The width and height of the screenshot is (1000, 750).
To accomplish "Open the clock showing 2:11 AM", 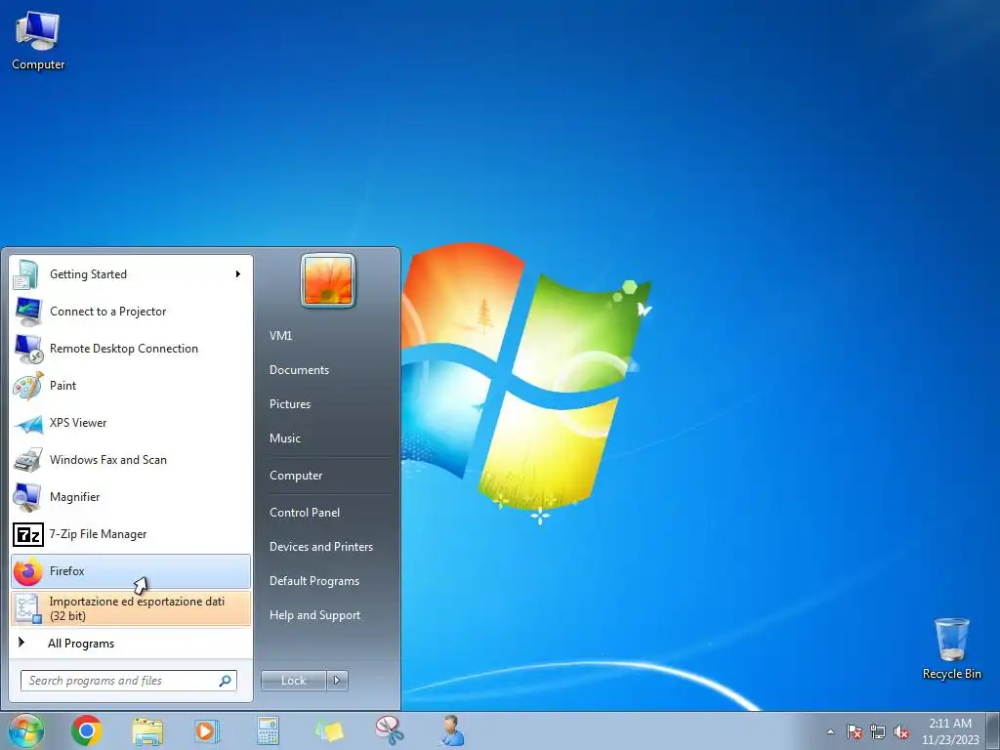I will (949, 731).
